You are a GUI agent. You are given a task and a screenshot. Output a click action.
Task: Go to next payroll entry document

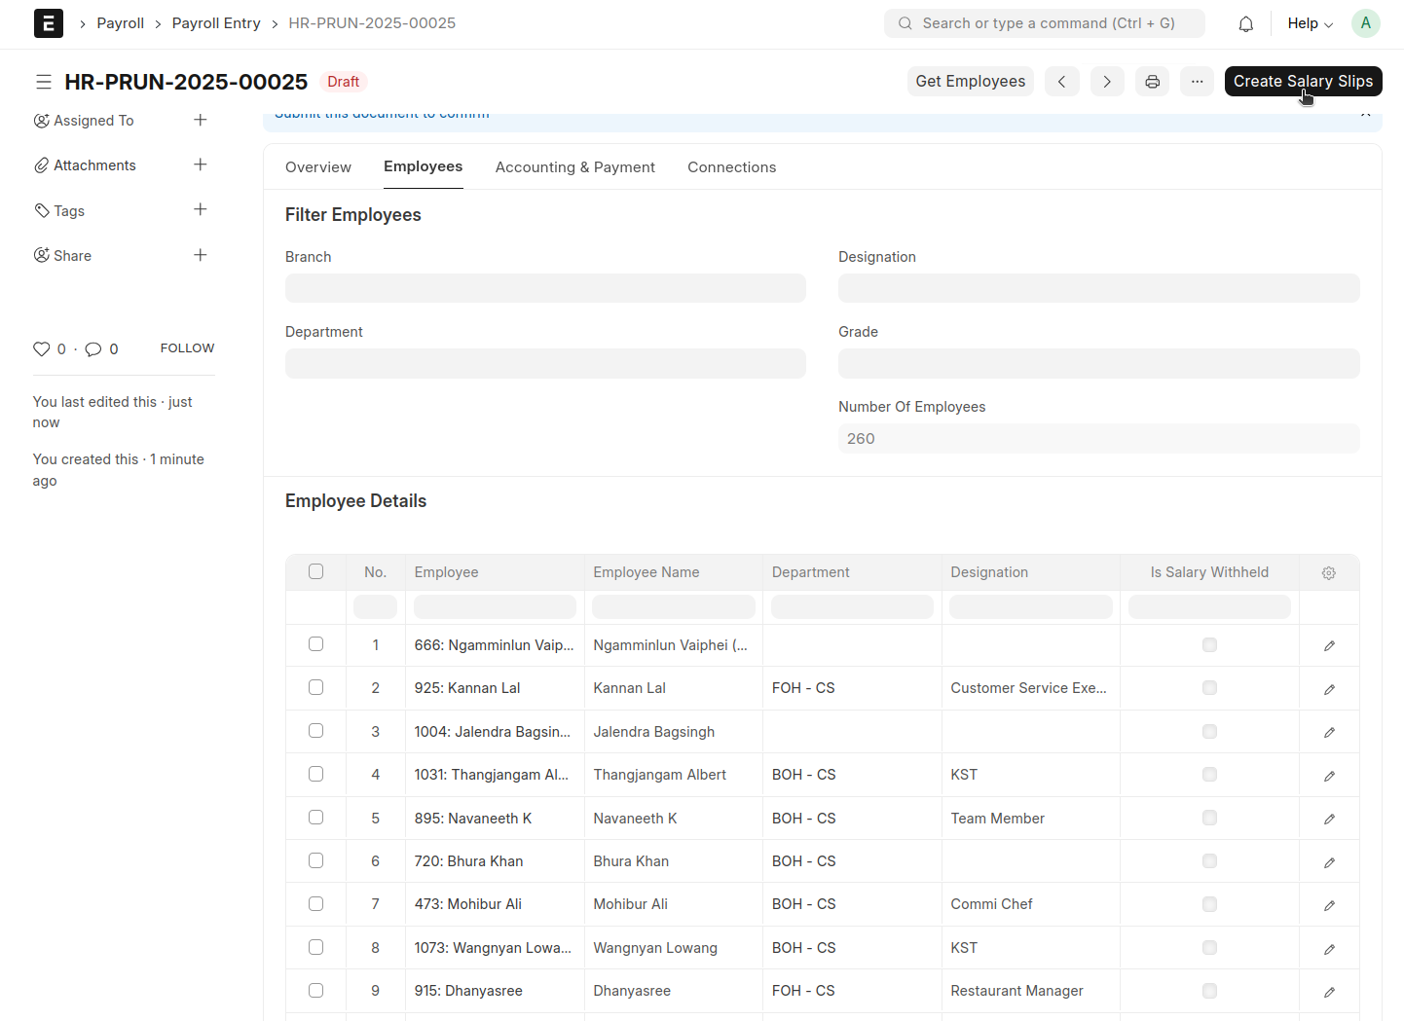pyautogui.click(x=1107, y=82)
